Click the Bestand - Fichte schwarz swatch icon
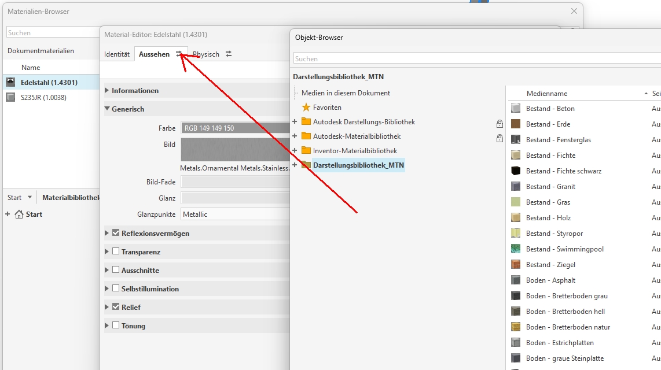This screenshot has height=370, width=661. [516, 171]
